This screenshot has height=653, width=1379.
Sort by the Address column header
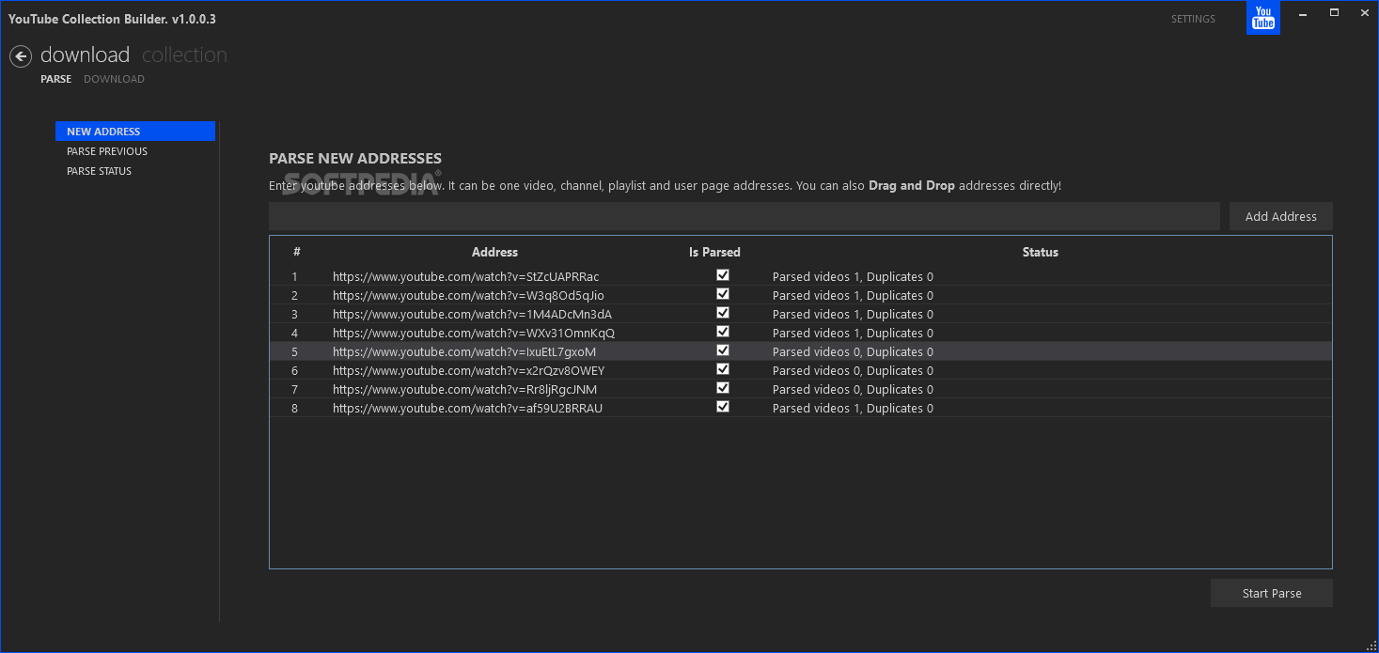coord(494,252)
